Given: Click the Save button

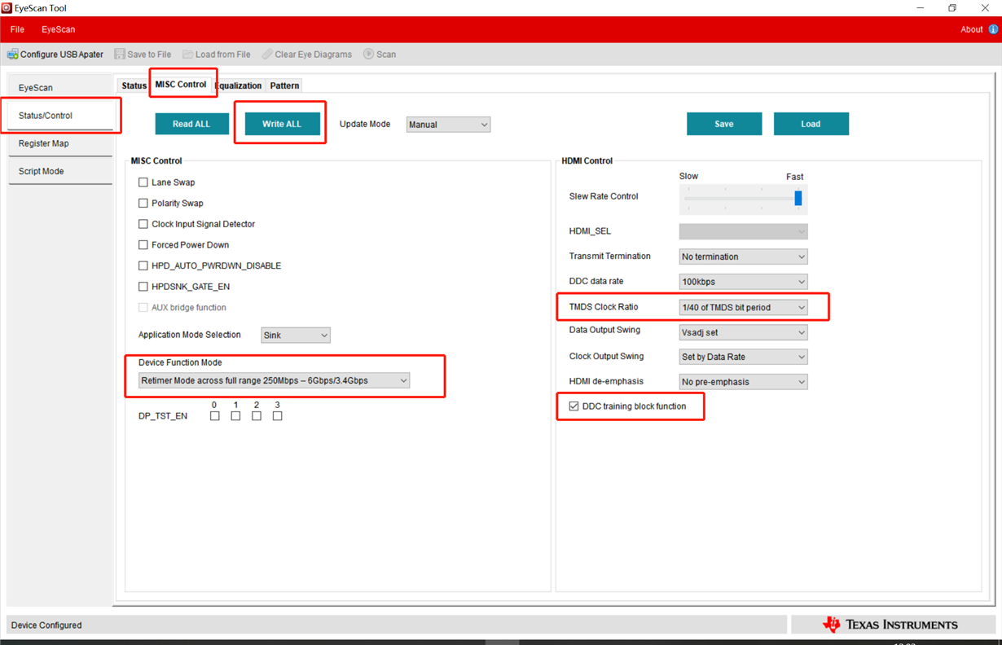Looking at the screenshot, I should [724, 124].
